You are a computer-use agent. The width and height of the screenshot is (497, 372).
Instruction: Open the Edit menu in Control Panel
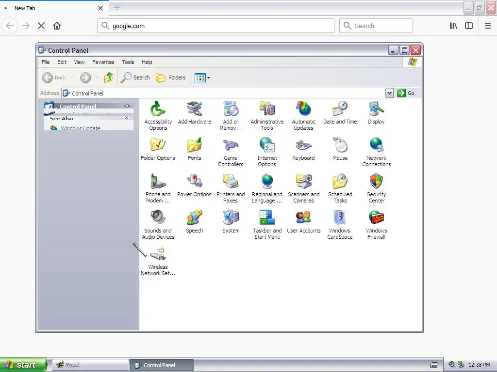tap(62, 62)
